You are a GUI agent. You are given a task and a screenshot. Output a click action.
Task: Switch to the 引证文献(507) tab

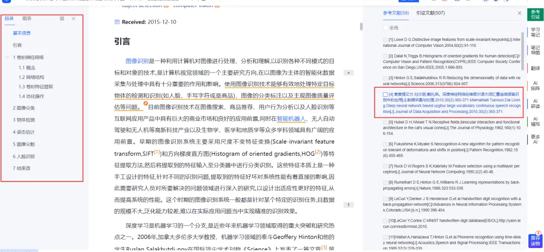(431, 13)
